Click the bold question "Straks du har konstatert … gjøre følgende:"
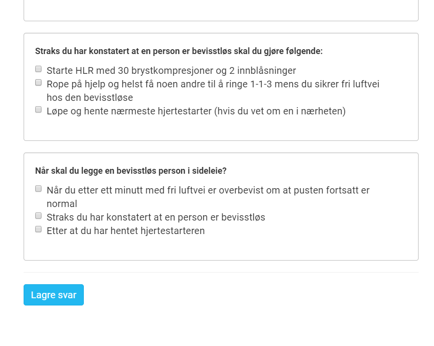Image resolution: width=434 pixels, height=346 pixels. point(179,51)
